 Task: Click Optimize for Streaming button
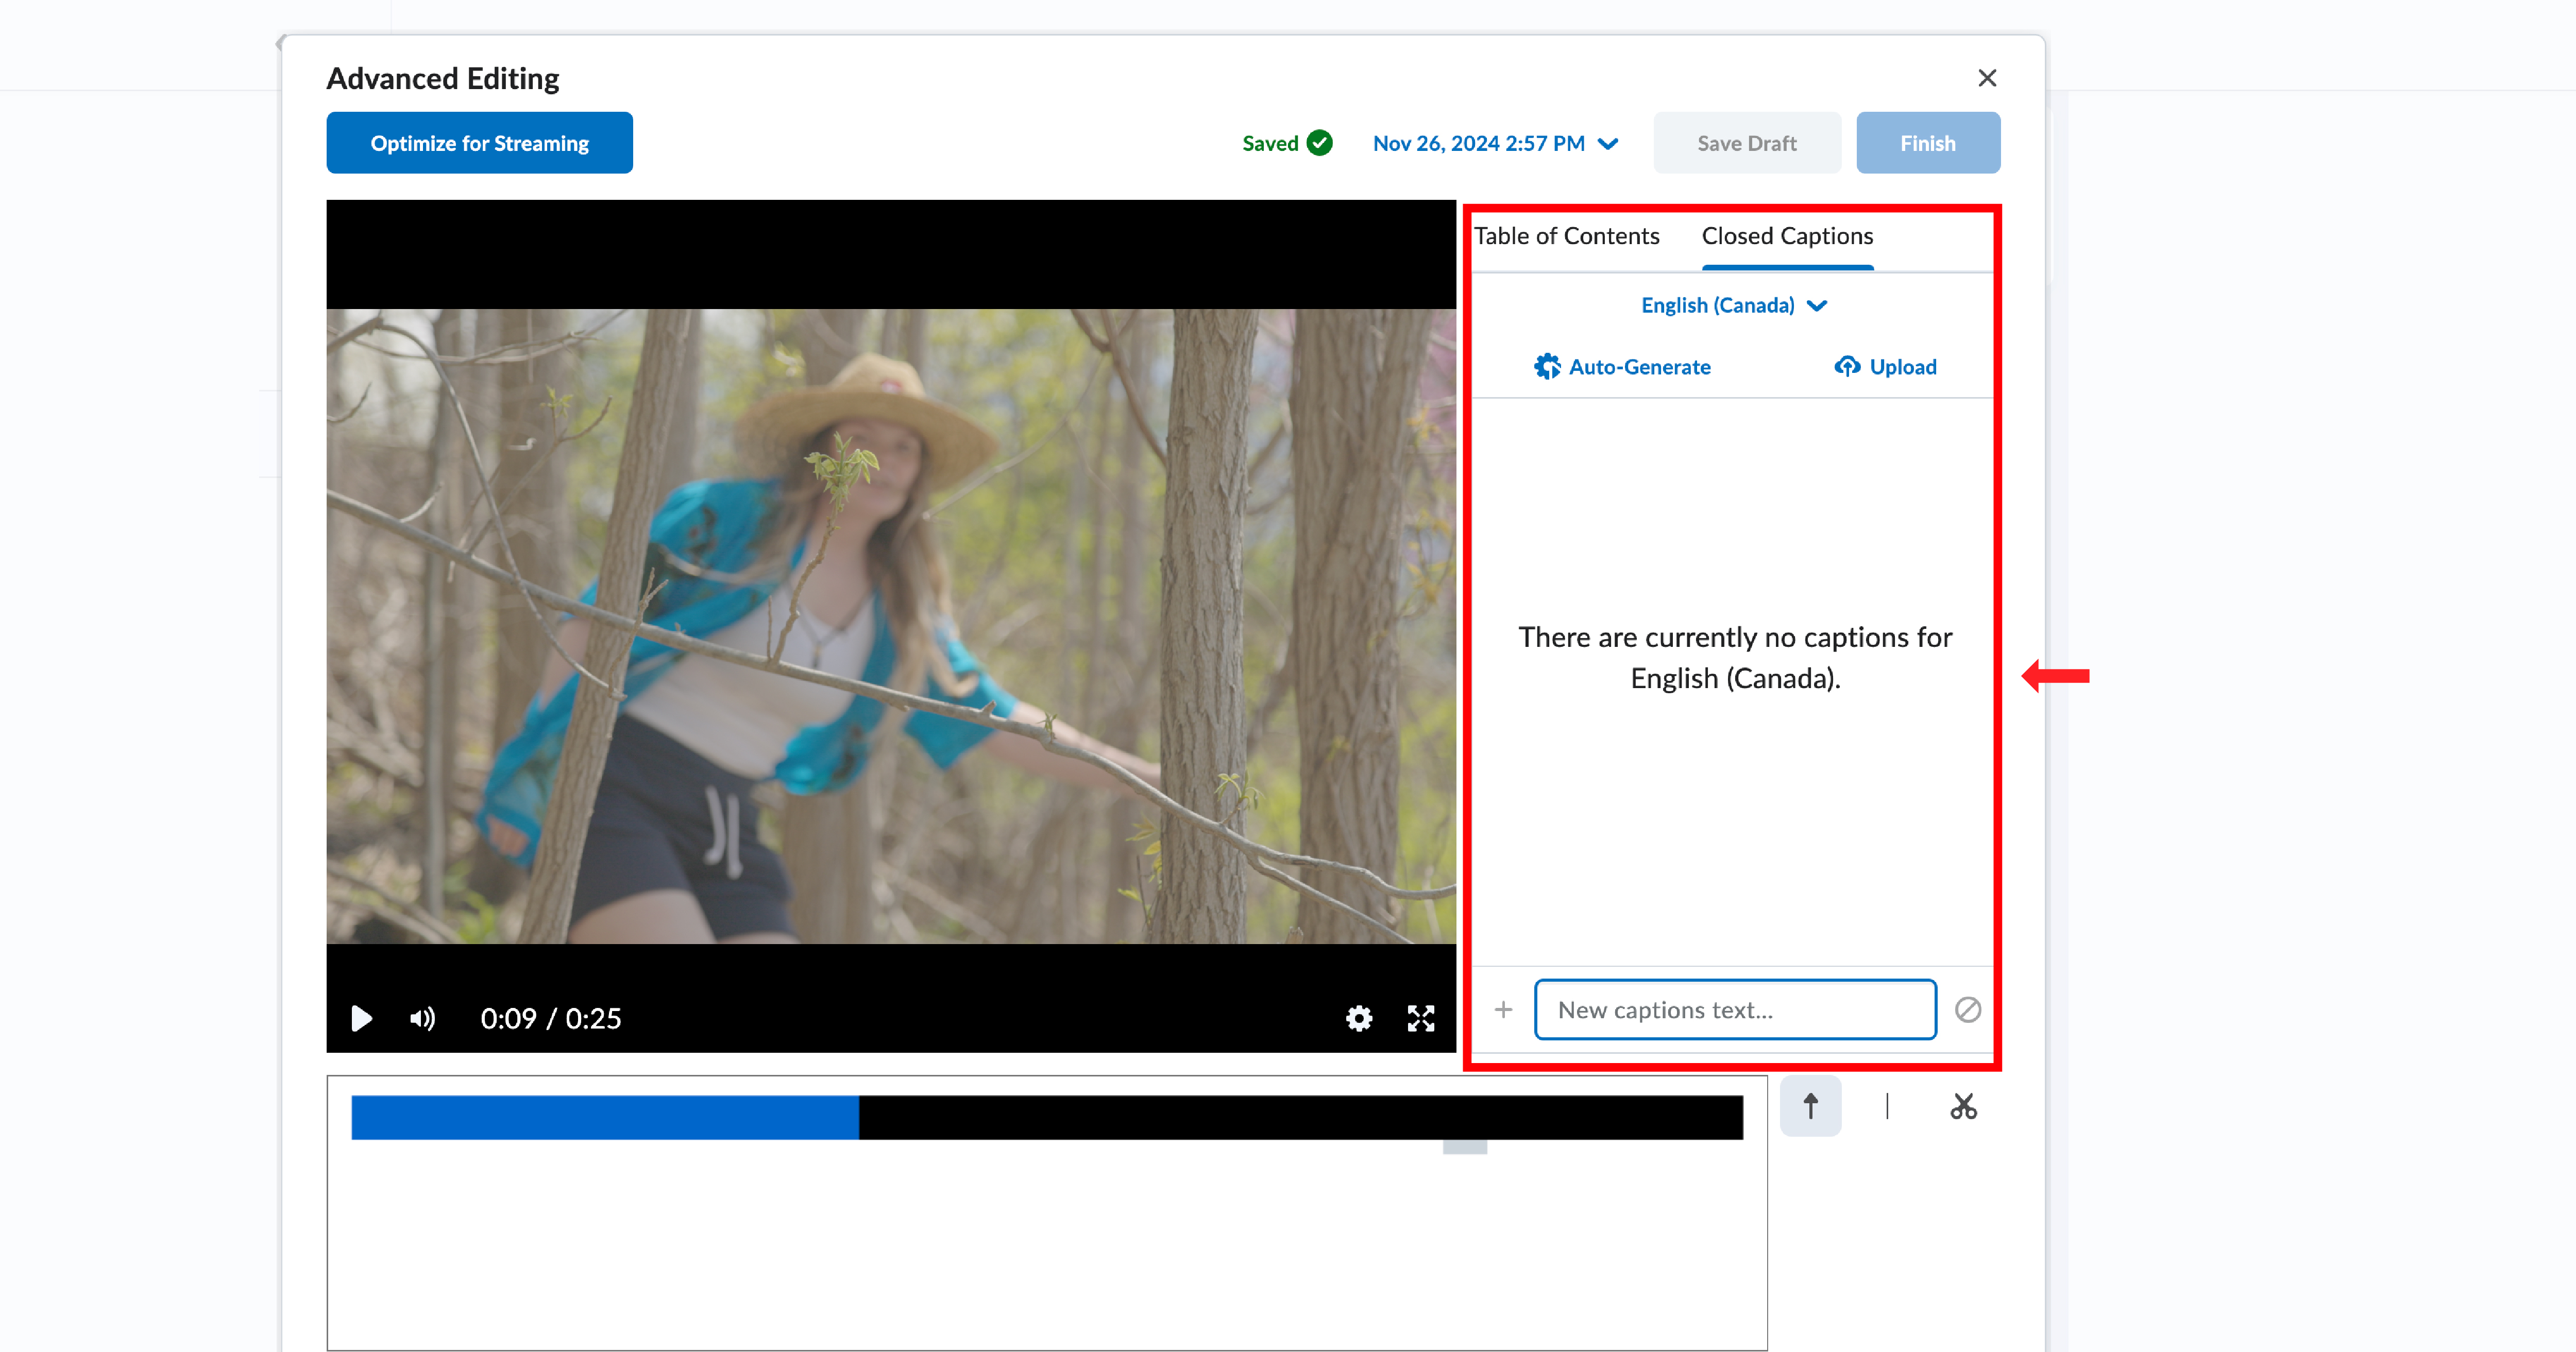pos(479,143)
